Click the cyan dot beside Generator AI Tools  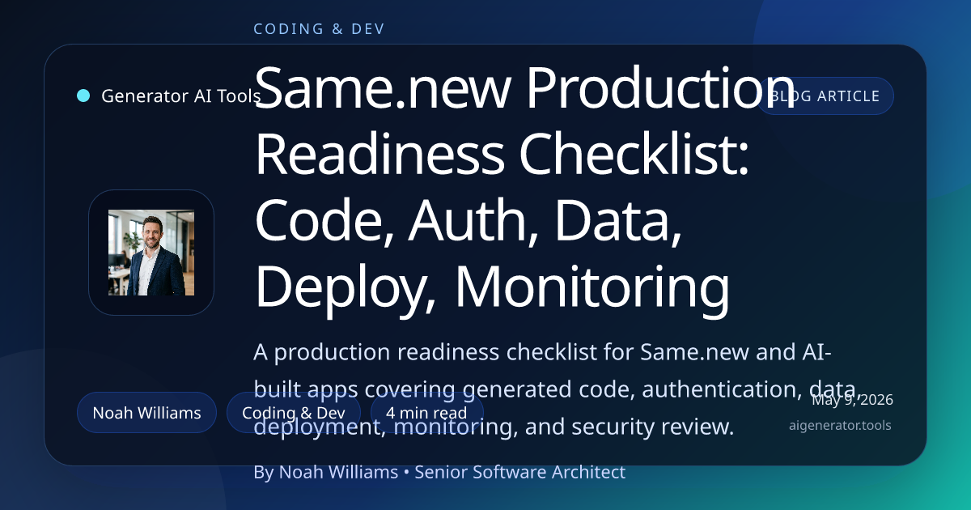(83, 96)
